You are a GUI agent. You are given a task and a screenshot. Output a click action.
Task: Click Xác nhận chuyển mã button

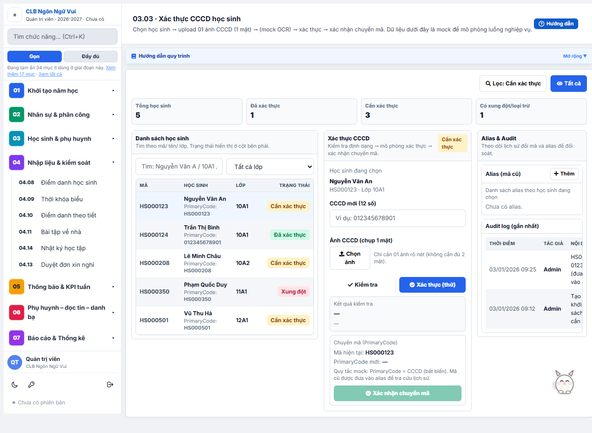pyautogui.click(x=397, y=393)
